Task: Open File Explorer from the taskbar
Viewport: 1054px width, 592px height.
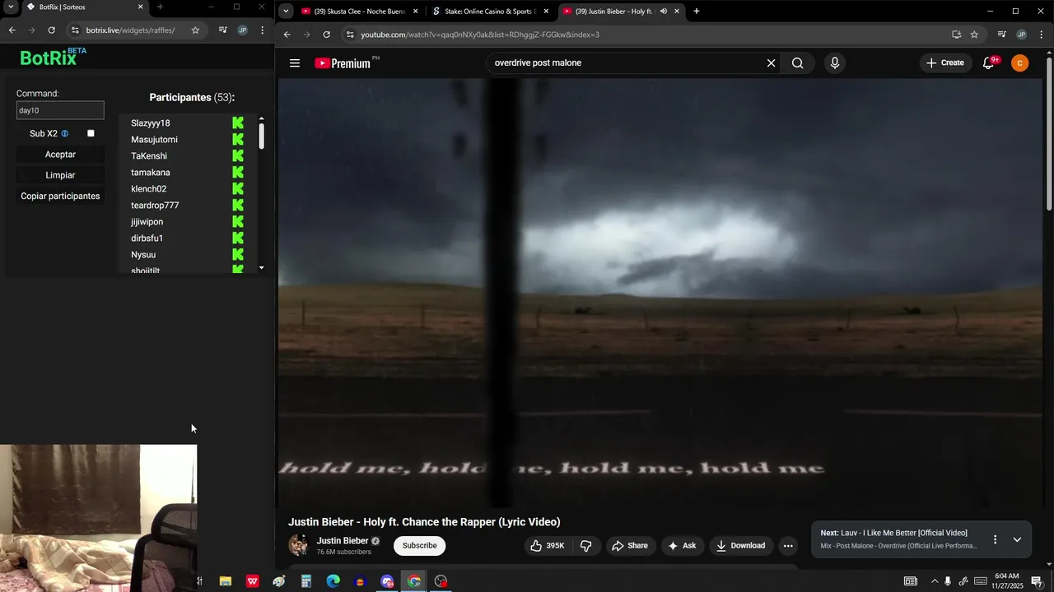Action: point(225,581)
